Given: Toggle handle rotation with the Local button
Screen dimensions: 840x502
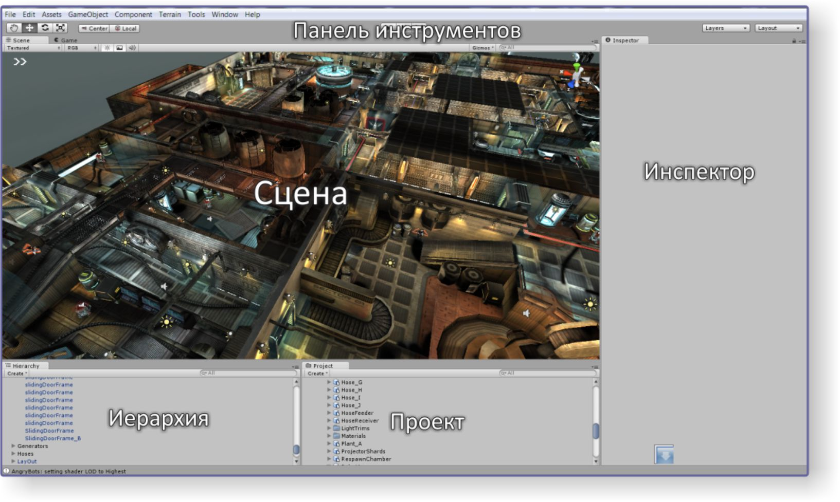Looking at the screenshot, I should (x=125, y=29).
